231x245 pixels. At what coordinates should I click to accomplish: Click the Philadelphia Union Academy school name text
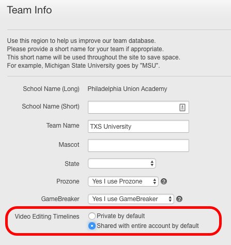[x=127, y=89]
